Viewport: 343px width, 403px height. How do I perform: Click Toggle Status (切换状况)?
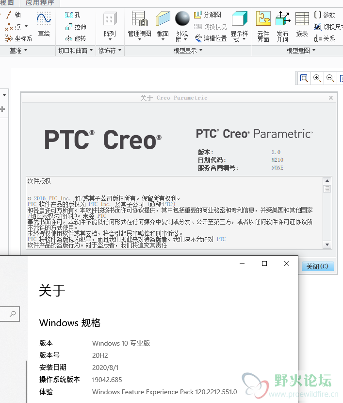(211, 27)
